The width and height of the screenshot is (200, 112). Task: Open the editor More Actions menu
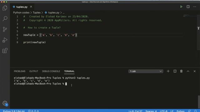point(194,7)
